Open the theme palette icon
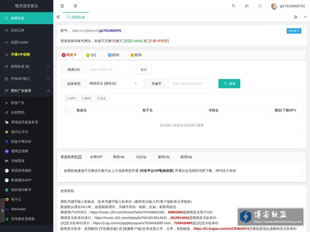This screenshot has height=232, width=310. (x=247, y=6)
